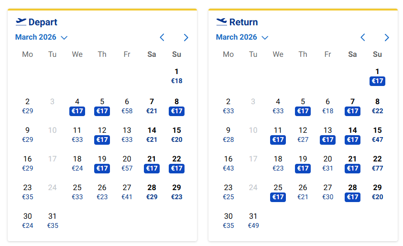The image size is (403, 246).
Task: Select March 15 return priced €47
Action: (378, 135)
